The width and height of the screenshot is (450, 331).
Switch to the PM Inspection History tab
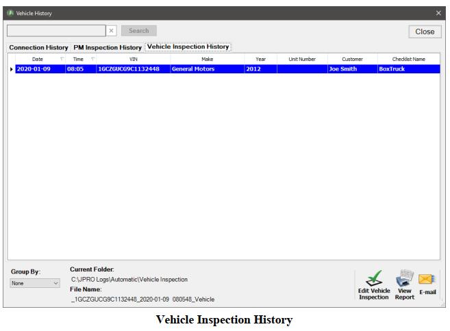pyautogui.click(x=108, y=48)
